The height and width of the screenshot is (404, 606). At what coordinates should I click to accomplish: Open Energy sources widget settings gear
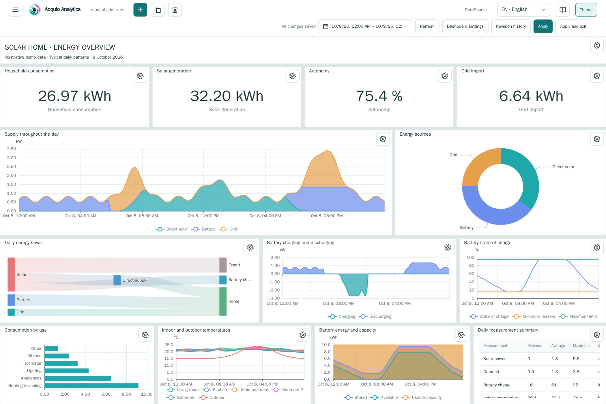[x=597, y=139]
